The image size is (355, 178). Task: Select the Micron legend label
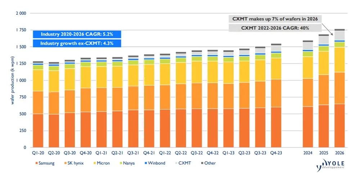pyautogui.click(x=103, y=163)
